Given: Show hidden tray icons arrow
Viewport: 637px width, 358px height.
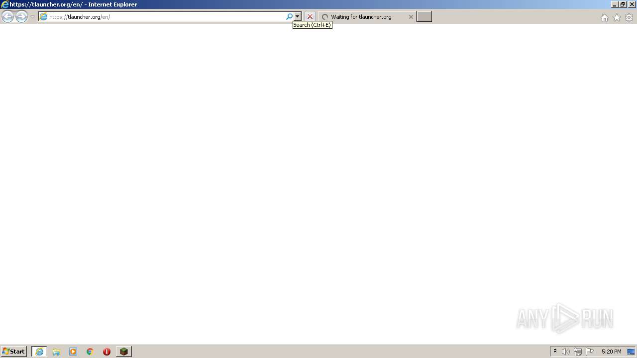Looking at the screenshot, I should click(555, 352).
